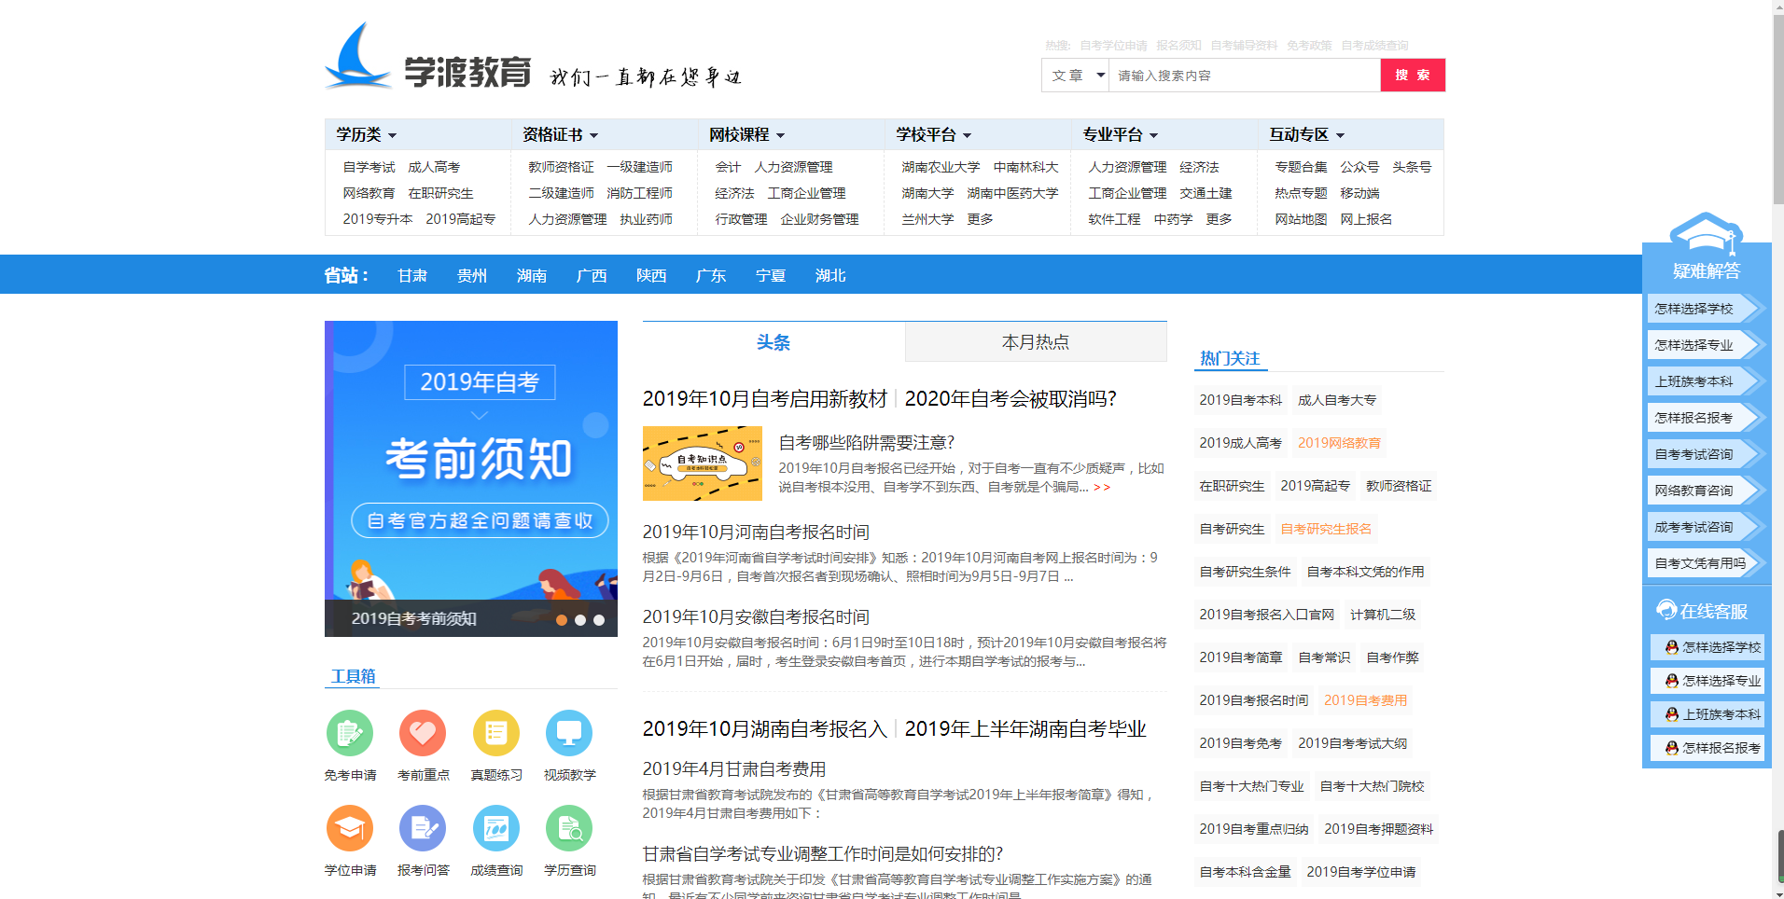Open the 真题练习 yellow icon
The width and height of the screenshot is (1784, 899).
(x=496, y=733)
